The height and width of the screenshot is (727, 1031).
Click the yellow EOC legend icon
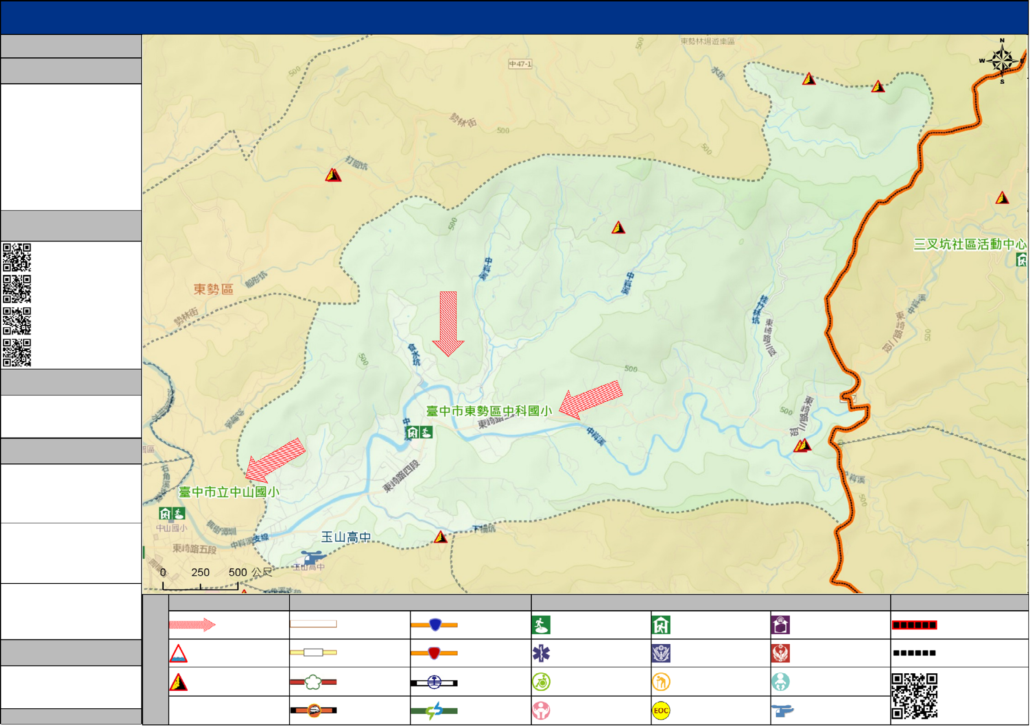pos(661,711)
